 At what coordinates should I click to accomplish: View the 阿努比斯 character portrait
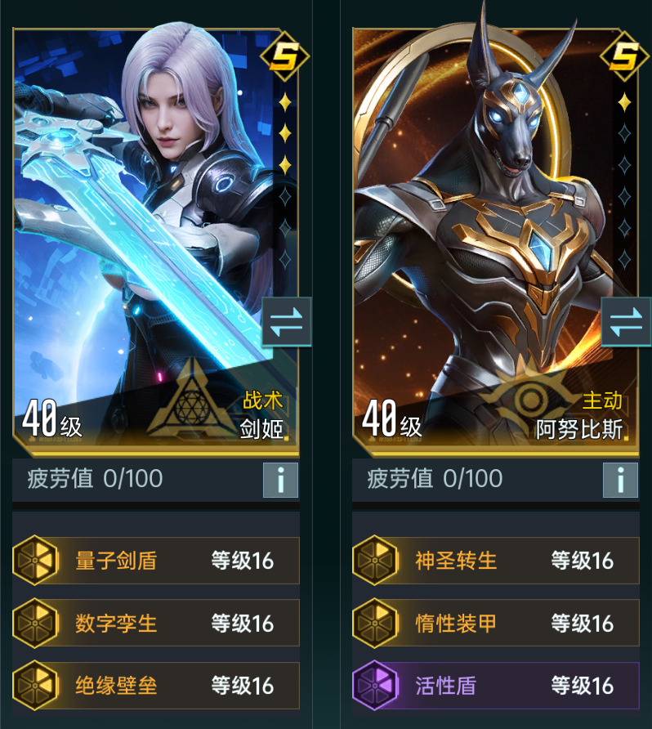[x=496, y=237]
